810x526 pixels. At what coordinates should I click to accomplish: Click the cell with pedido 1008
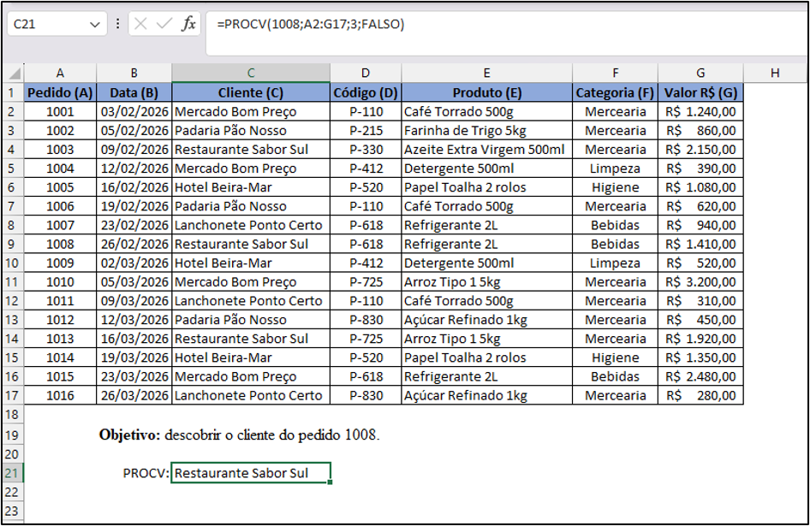(x=60, y=244)
